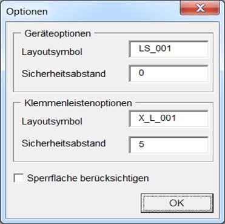Click the Optionen title bar text
225x224 pixels.
click(27, 12)
